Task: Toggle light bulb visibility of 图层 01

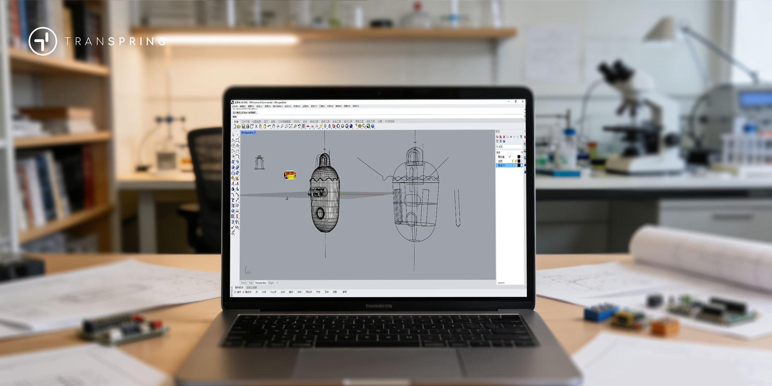Action: [x=513, y=165]
